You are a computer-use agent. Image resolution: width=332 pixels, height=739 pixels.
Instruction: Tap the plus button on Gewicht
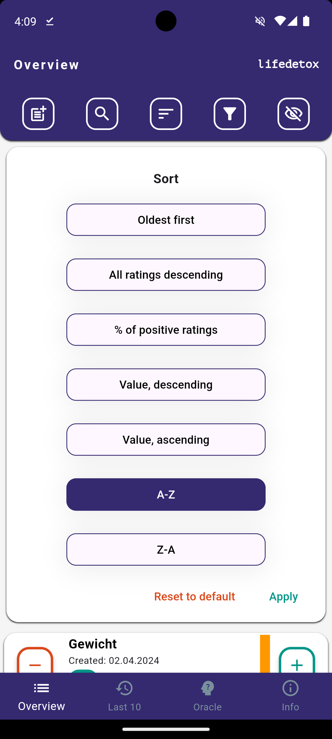(x=297, y=660)
